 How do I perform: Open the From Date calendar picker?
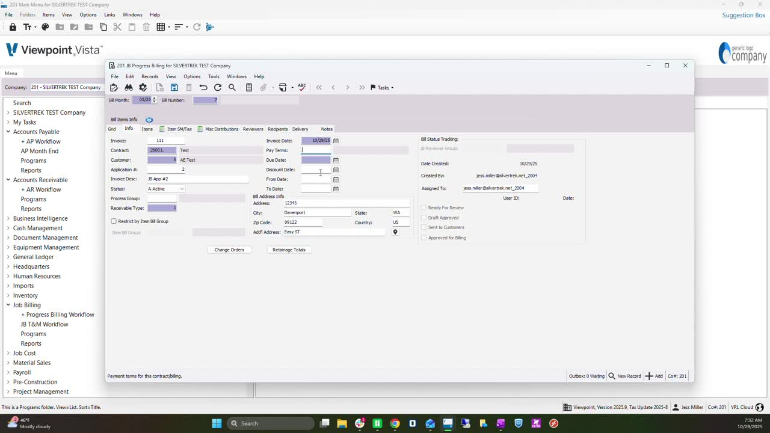tap(336, 179)
